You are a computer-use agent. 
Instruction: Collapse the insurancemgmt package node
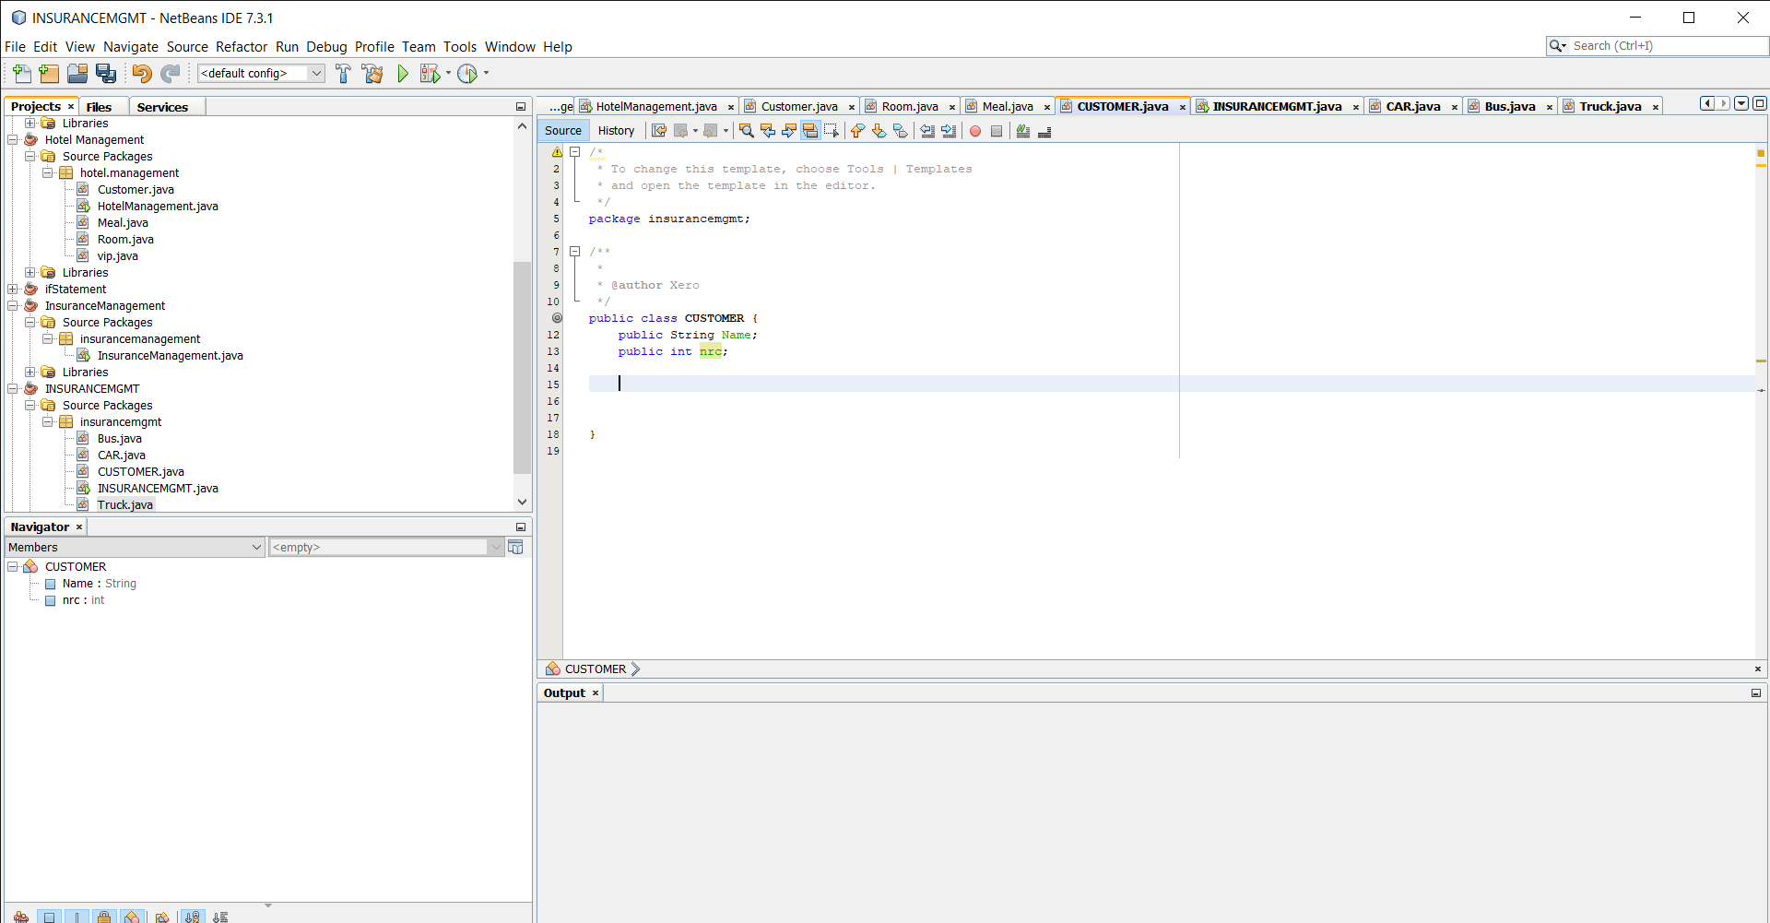(x=47, y=421)
